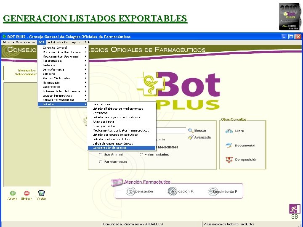Select Salida de datos autonómicos
This screenshot has width=303, height=227.
[122, 143]
